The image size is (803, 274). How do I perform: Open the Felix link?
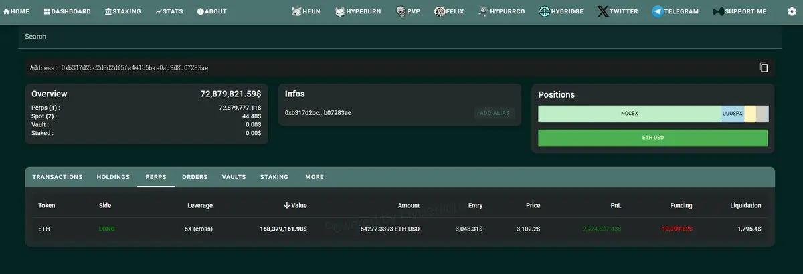(449, 11)
